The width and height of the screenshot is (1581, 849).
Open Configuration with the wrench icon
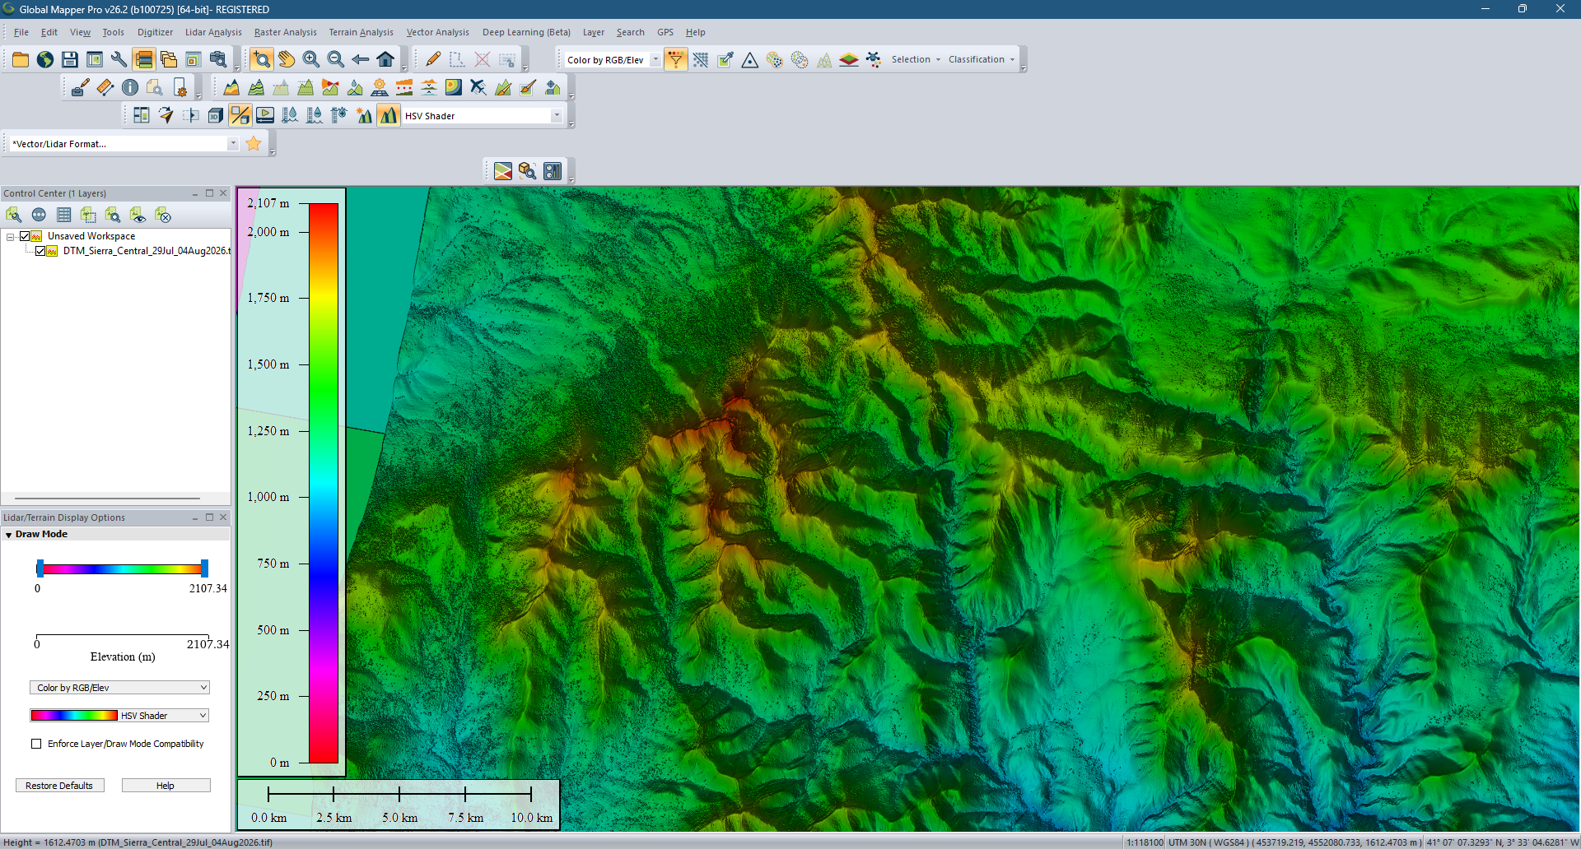(x=119, y=59)
